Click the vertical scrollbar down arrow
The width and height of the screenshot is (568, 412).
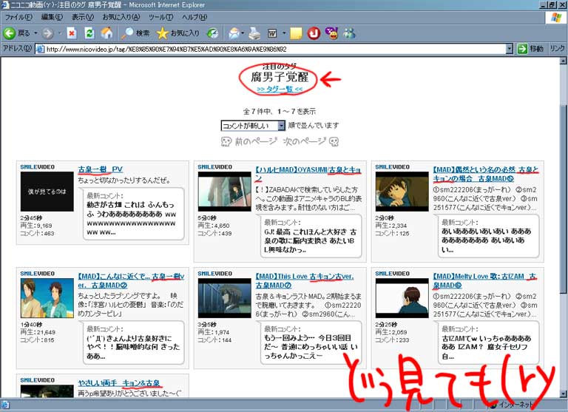coord(563,394)
